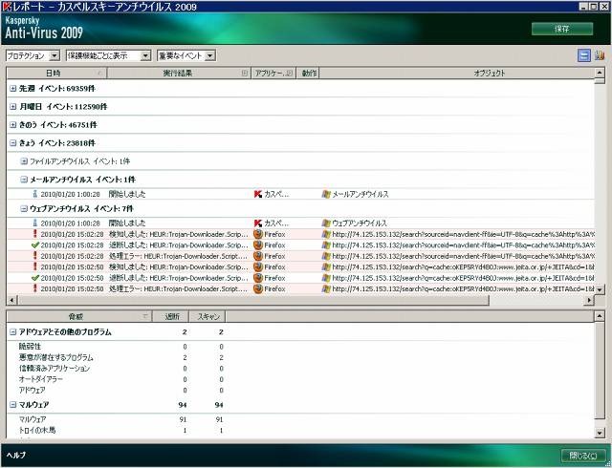The width and height of the screenshot is (612, 468).
Task: Collapse the きょう イベント: 23818件 group
Action: click(x=12, y=143)
